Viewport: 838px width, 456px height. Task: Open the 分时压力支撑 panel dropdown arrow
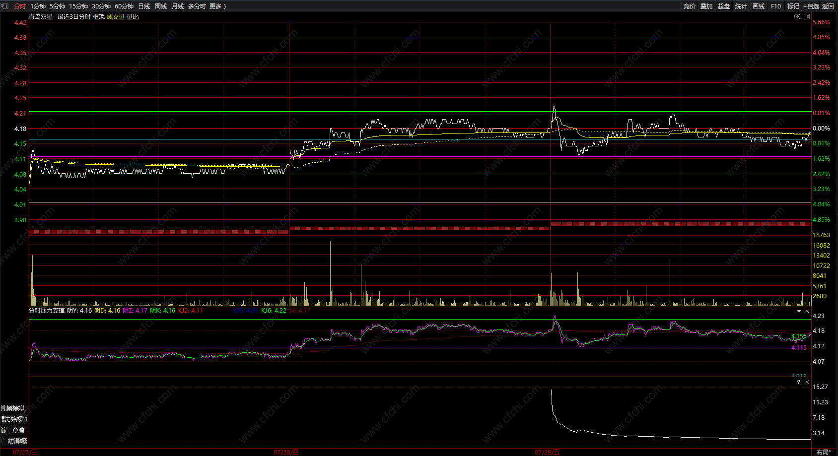[799, 311]
